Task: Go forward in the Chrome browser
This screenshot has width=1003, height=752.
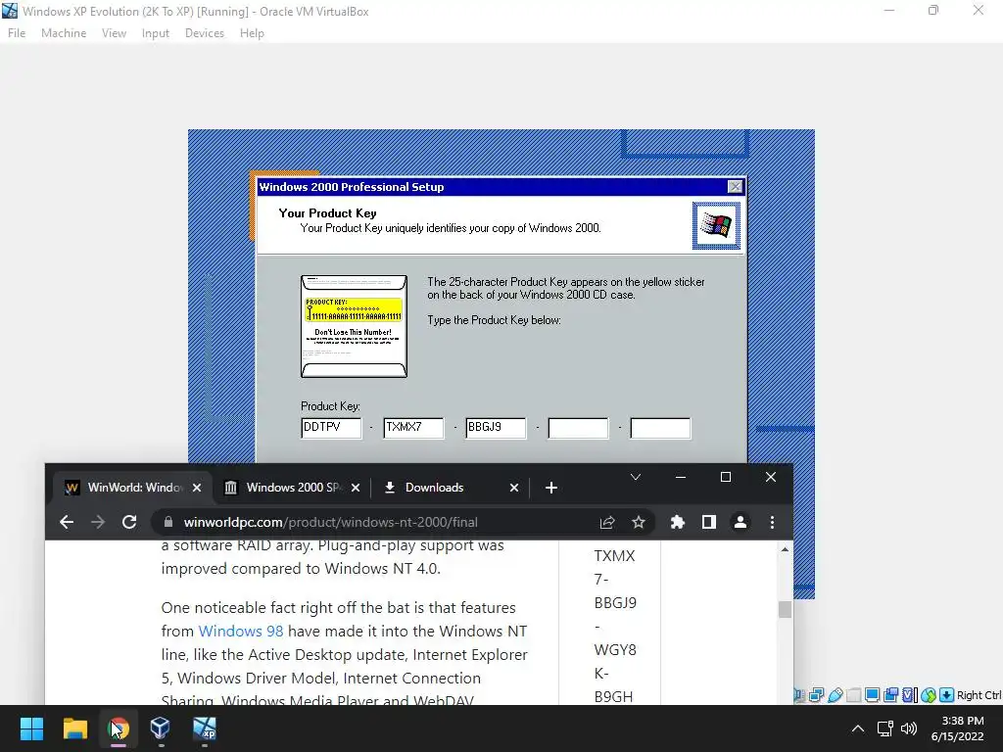Action: click(x=98, y=523)
